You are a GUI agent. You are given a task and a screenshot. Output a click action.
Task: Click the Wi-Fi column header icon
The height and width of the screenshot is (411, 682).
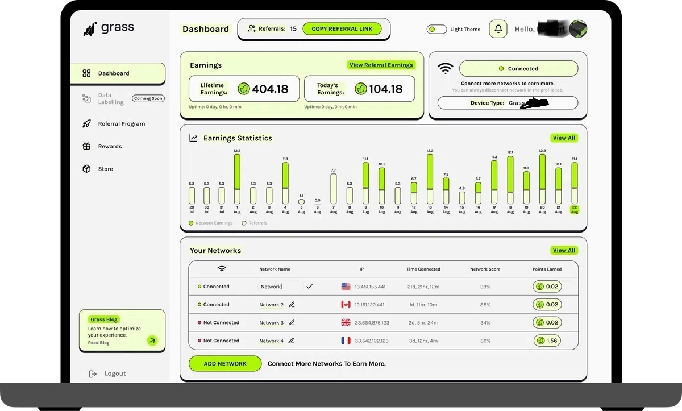pos(222,269)
